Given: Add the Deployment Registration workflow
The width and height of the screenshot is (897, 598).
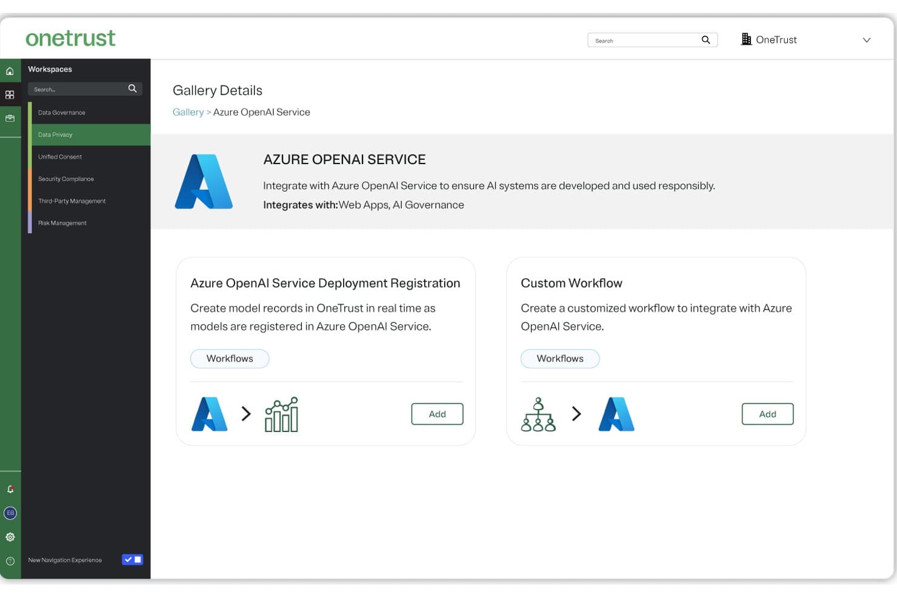Looking at the screenshot, I should (x=437, y=414).
